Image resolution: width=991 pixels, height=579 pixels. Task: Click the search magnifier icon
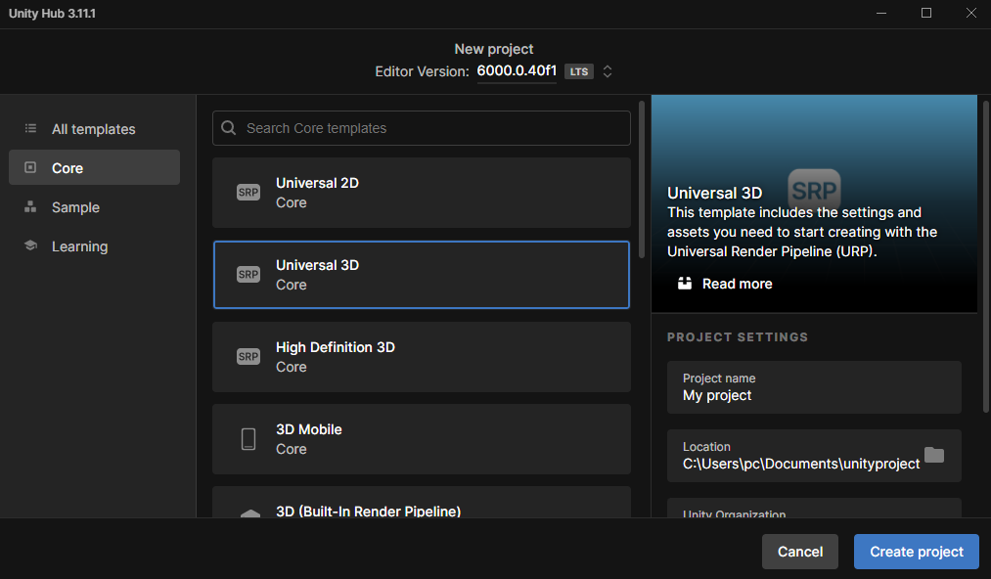pyautogui.click(x=229, y=128)
